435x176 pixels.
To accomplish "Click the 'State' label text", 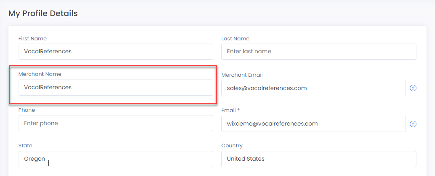I will 25,146.
